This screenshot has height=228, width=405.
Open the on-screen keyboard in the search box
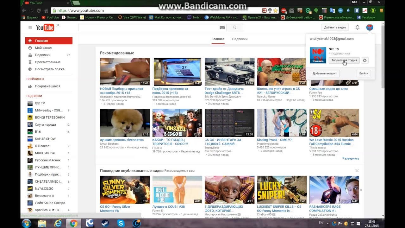(x=222, y=28)
